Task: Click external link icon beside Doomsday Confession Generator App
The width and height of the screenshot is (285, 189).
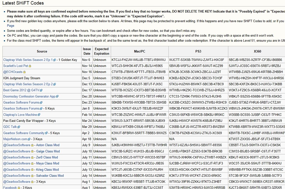Action: click(x=57, y=96)
